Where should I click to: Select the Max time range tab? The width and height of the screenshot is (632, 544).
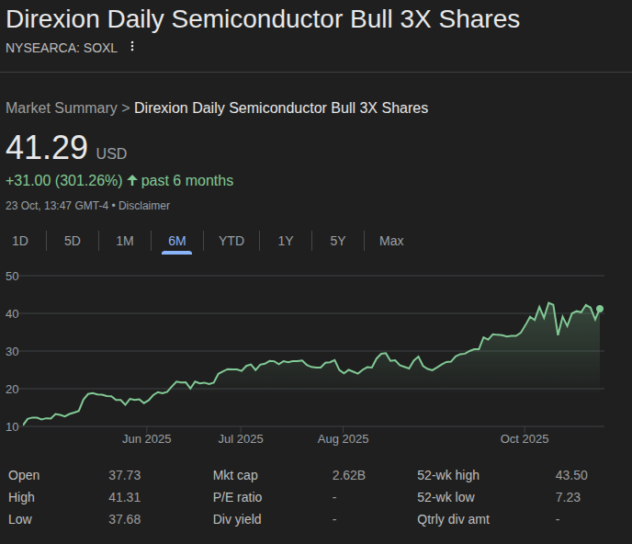coord(391,241)
